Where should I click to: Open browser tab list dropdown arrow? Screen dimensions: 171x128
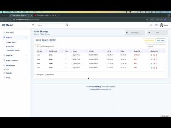coord(169,15)
